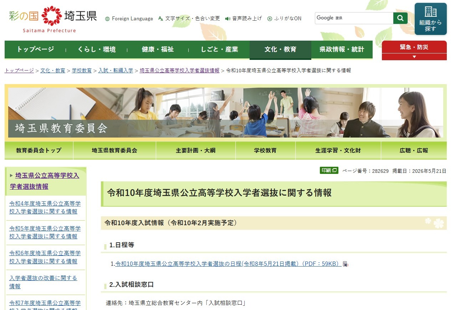The image size is (455, 310).
Task: Click the 文字サイズ・色合い変更 icon
Action: 160,19
